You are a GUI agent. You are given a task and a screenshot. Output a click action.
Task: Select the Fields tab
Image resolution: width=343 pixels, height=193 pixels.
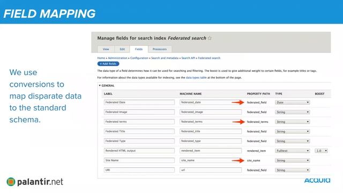[x=139, y=49]
